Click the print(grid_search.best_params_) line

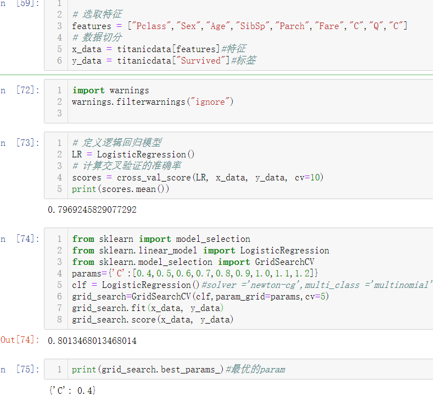[x=147, y=370]
